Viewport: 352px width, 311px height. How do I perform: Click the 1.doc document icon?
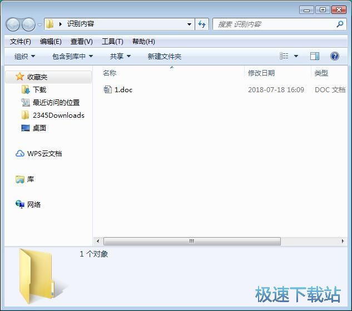coord(107,89)
